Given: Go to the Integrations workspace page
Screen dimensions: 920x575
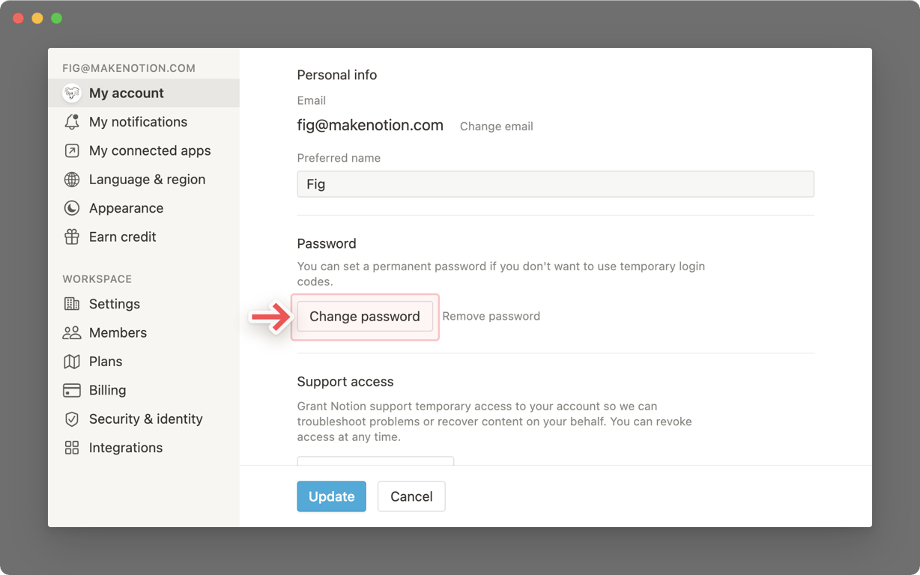Looking at the screenshot, I should pyautogui.click(x=125, y=448).
